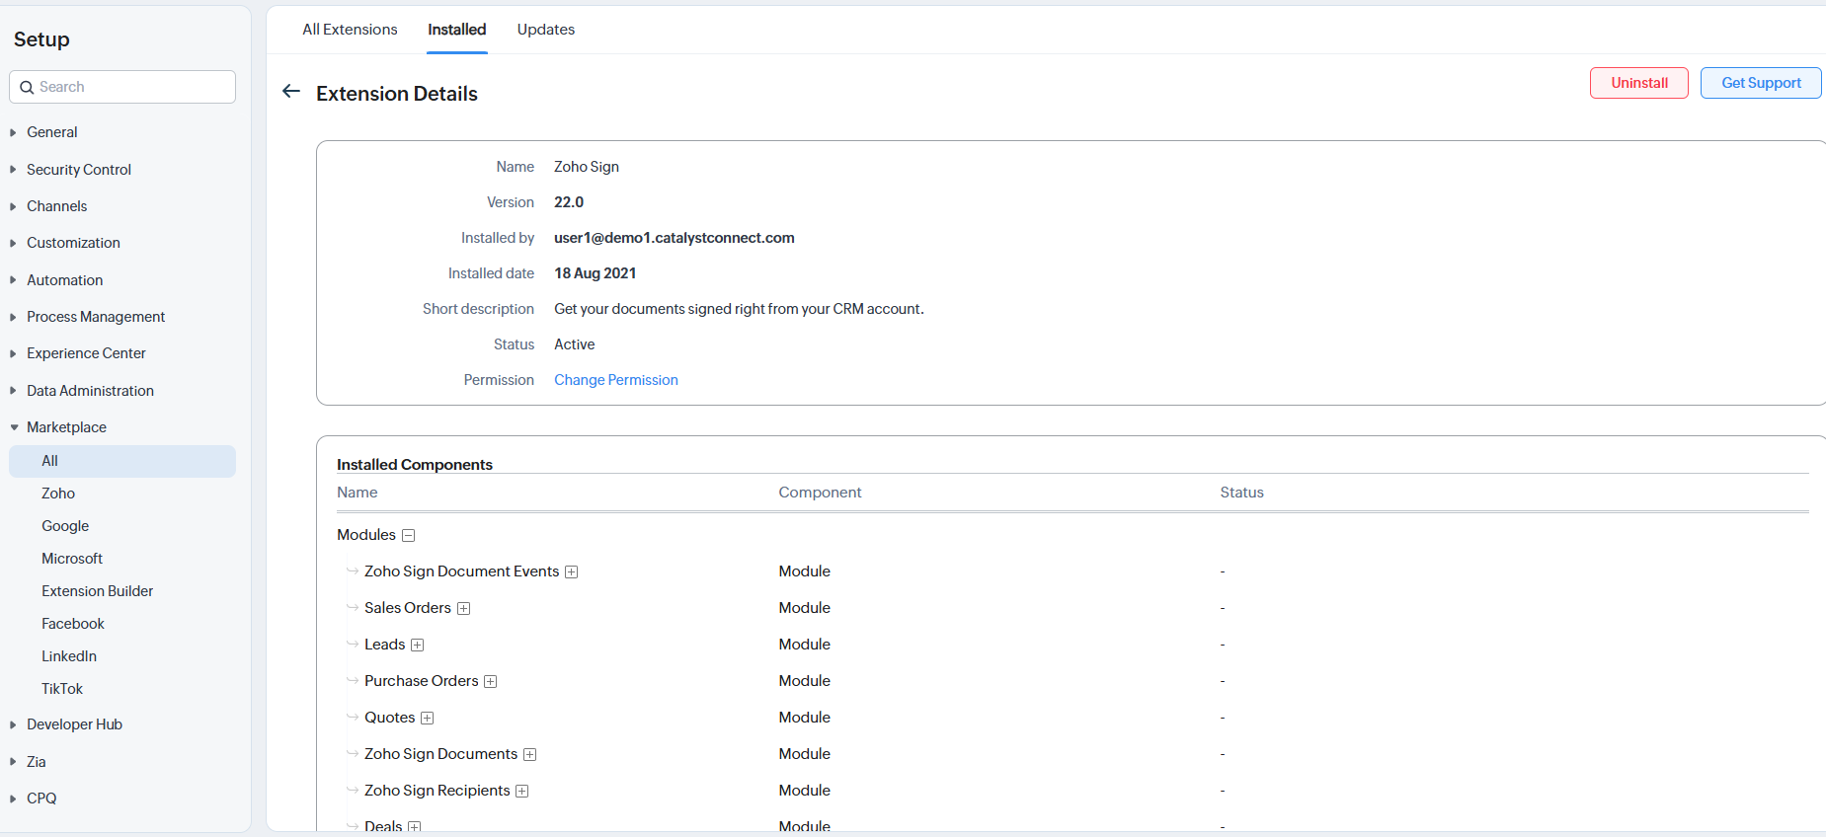The image size is (1826, 837).
Task: Expand the Leads module plus icon
Action: (x=418, y=646)
